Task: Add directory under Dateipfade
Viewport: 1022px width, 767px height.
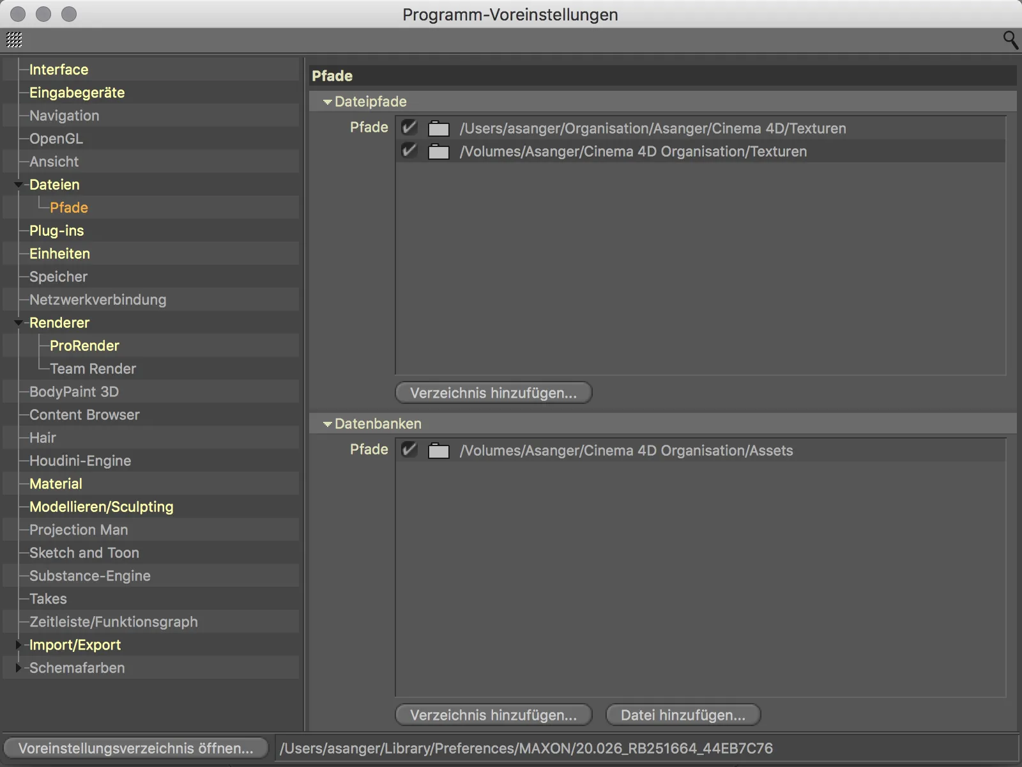Action: point(494,393)
